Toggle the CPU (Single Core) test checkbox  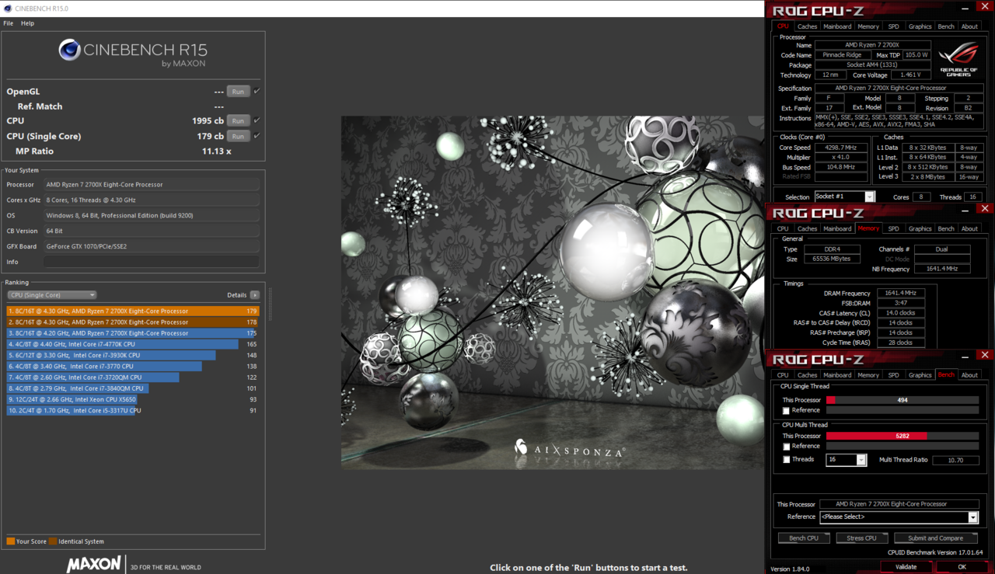(257, 136)
